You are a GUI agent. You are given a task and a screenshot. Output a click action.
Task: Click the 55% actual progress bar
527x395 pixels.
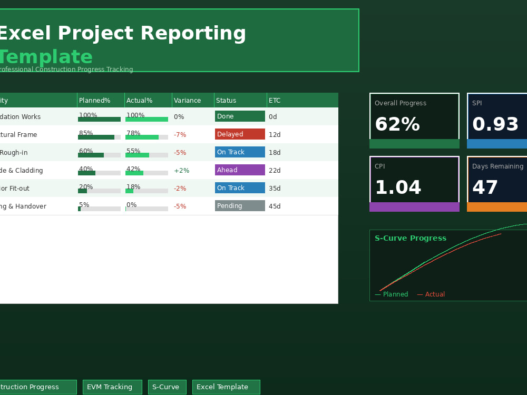(x=147, y=155)
